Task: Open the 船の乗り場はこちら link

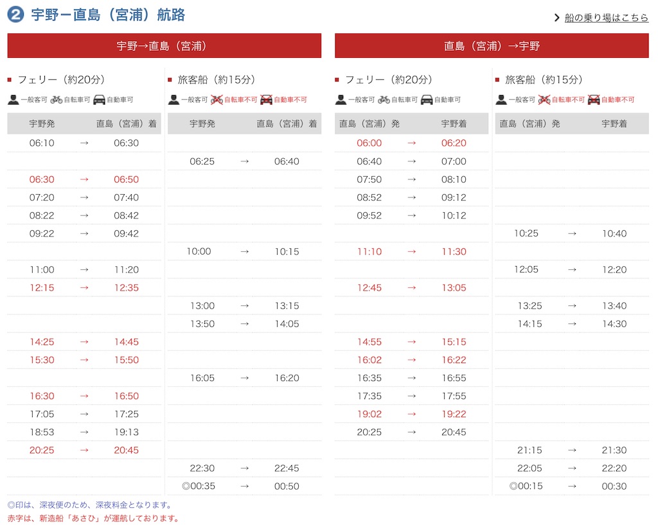Action: pyautogui.click(x=607, y=17)
